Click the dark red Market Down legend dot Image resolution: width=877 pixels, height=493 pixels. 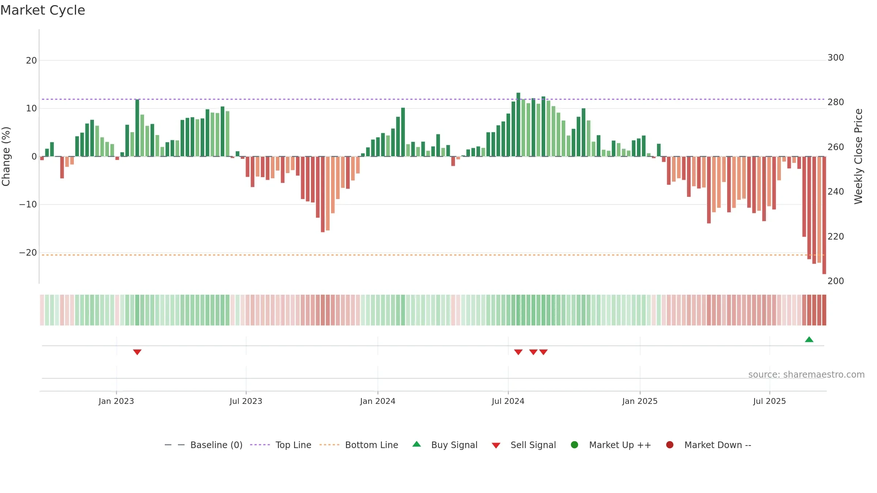point(670,445)
